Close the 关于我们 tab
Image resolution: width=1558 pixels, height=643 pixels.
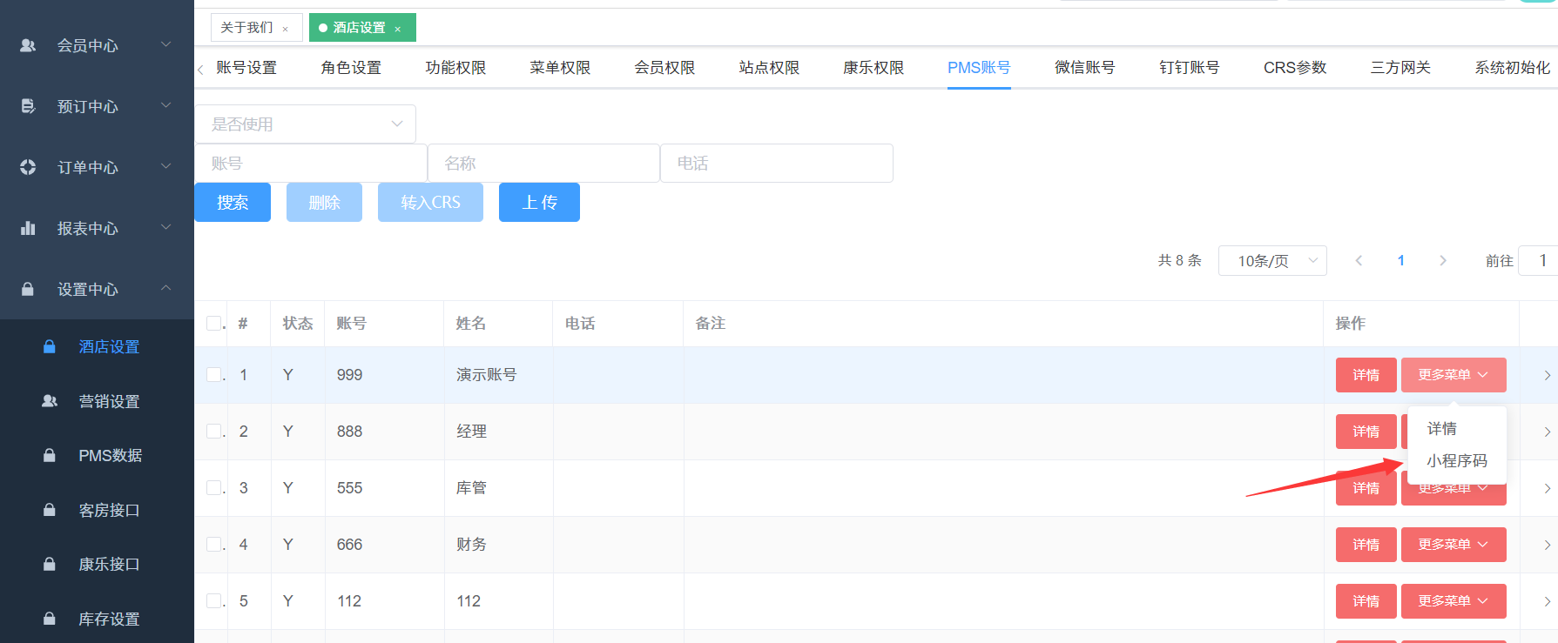tap(285, 29)
